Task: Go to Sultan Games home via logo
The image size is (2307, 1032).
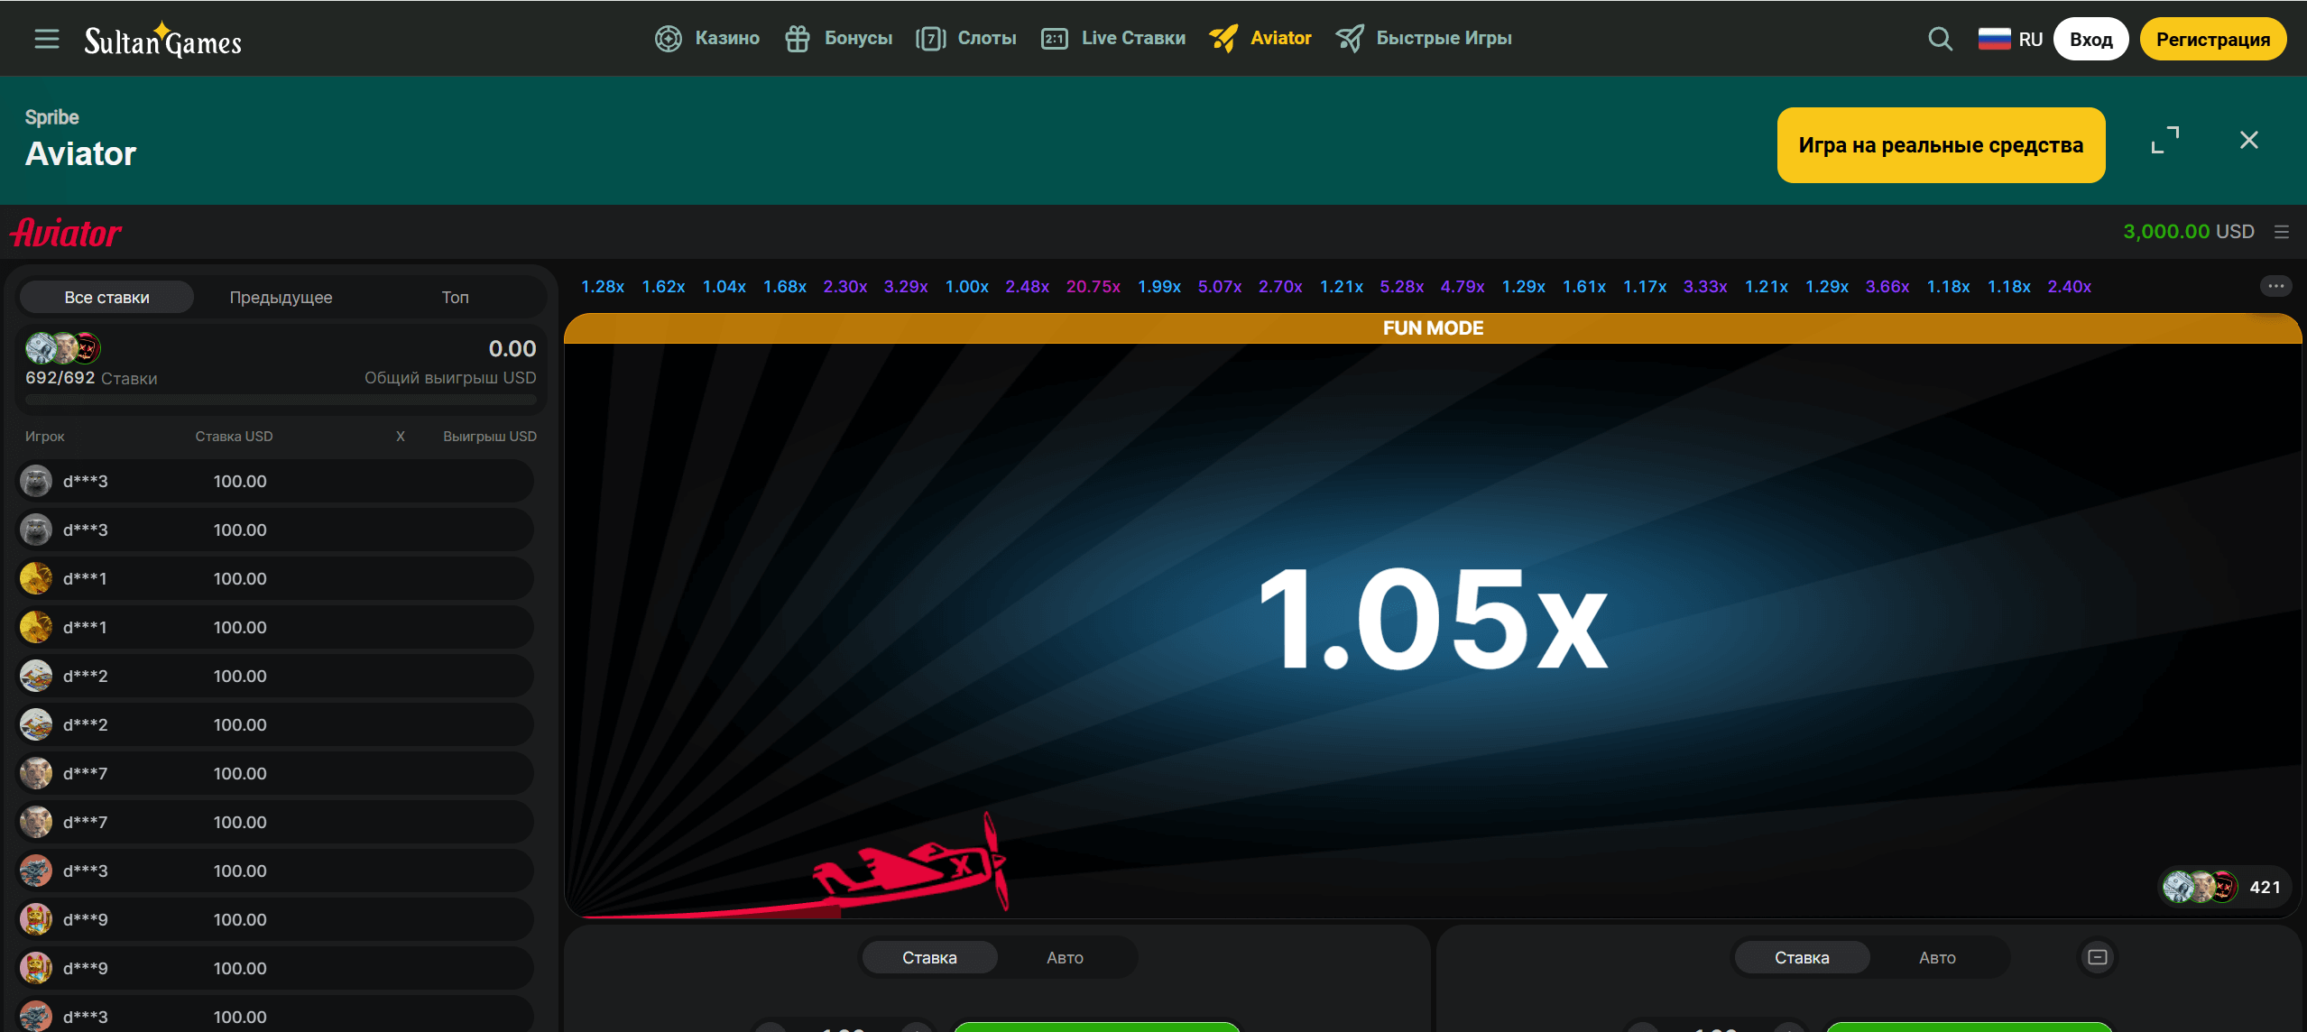Action: coord(163,40)
